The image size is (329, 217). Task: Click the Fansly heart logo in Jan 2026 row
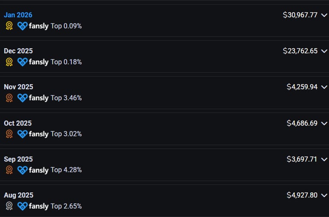coord(23,26)
